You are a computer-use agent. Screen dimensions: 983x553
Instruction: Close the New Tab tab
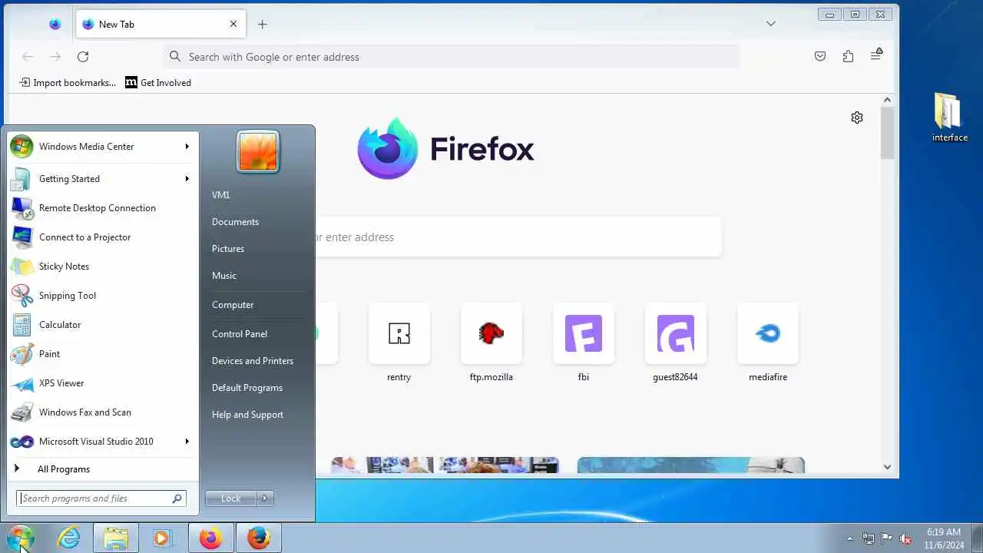pyautogui.click(x=233, y=24)
